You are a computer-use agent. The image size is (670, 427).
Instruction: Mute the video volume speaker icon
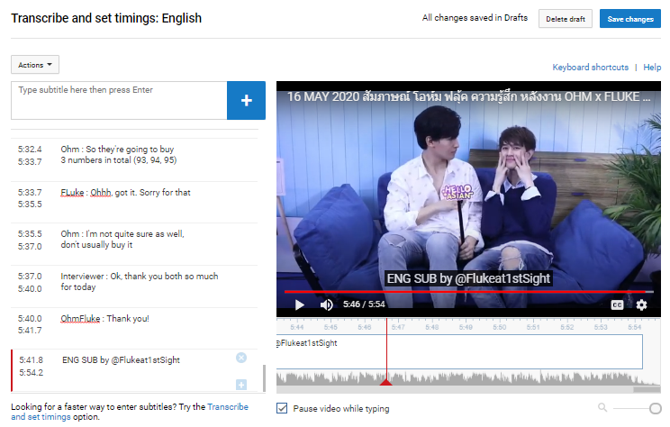pos(327,304)
